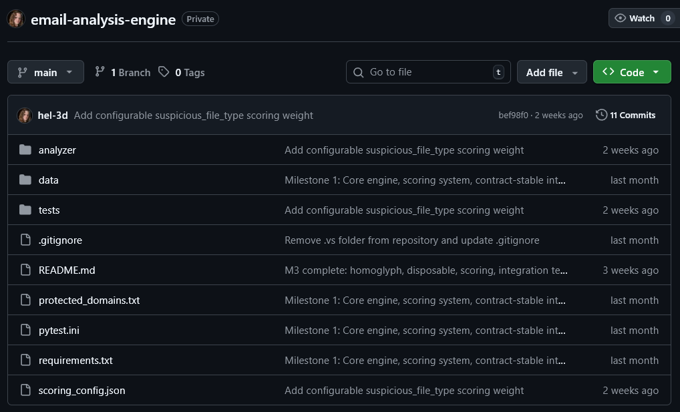Open commit history via the clock icon
This screenshot has height=412, width=680.
pyautogui.click(x=601, y=115)
